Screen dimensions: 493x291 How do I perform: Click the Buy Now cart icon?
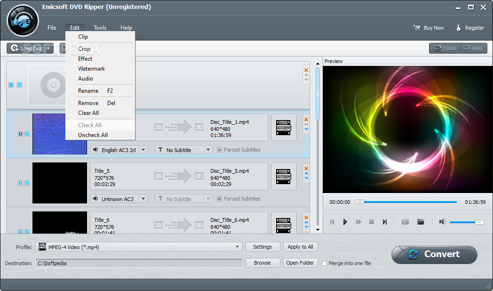417,28
